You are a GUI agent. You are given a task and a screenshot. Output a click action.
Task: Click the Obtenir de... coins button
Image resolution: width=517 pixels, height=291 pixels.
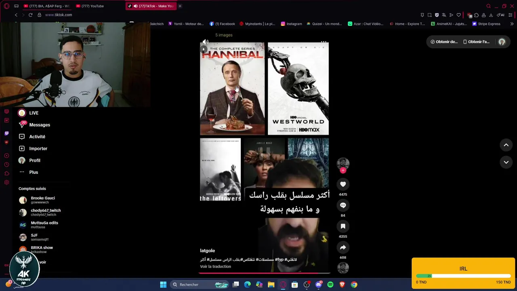pos(444,42)
